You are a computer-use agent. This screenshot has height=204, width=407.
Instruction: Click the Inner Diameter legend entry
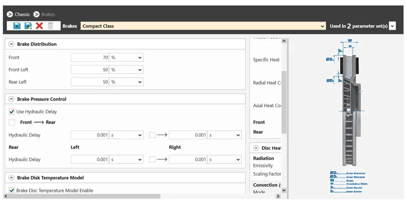click(348, 177)
